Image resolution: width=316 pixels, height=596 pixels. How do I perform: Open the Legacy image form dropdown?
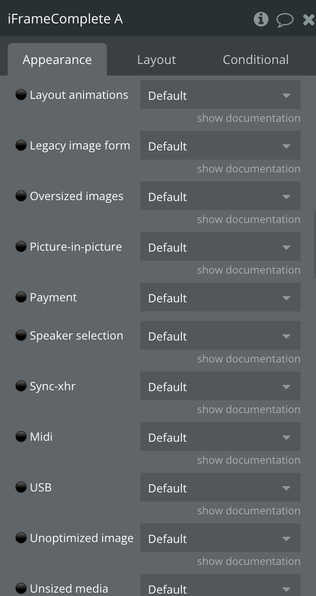[x=221, y=146]
